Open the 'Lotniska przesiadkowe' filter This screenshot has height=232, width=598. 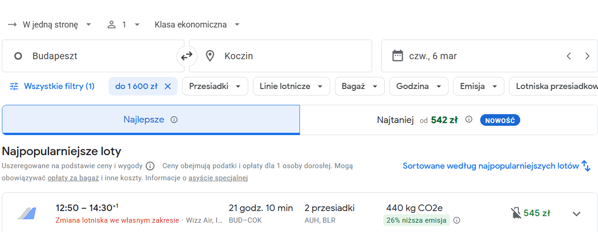[554, 86]
